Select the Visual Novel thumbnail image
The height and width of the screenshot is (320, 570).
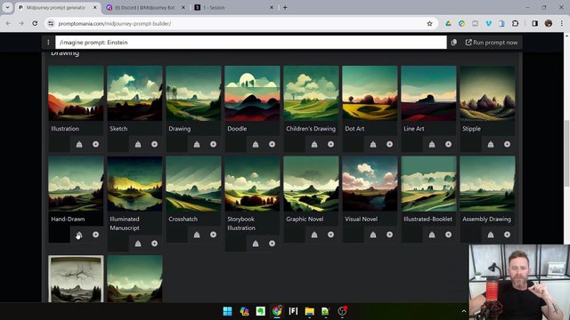pyautogui.click(x=370, y=184)
